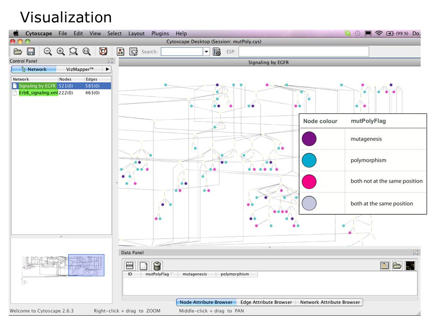This screenshot has height=328, width=438.
Task: Click the 521(0) nodes count cell
Action: pos(66,86)
